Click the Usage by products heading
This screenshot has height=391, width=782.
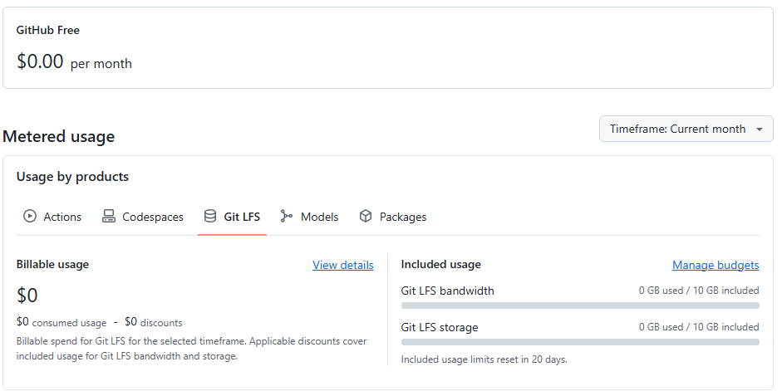pos(72,177)
